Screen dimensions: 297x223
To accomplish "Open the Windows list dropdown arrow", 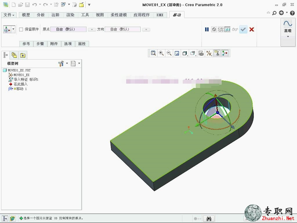I will click(69, 5).
